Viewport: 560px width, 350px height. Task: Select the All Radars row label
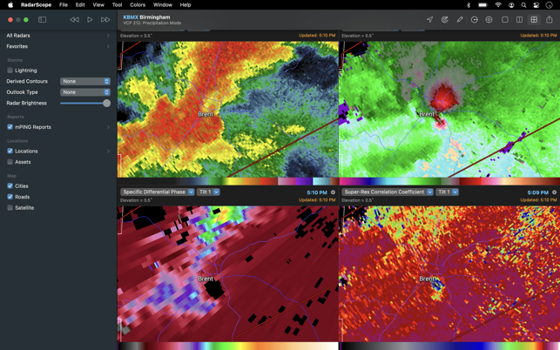pos(18,36)
